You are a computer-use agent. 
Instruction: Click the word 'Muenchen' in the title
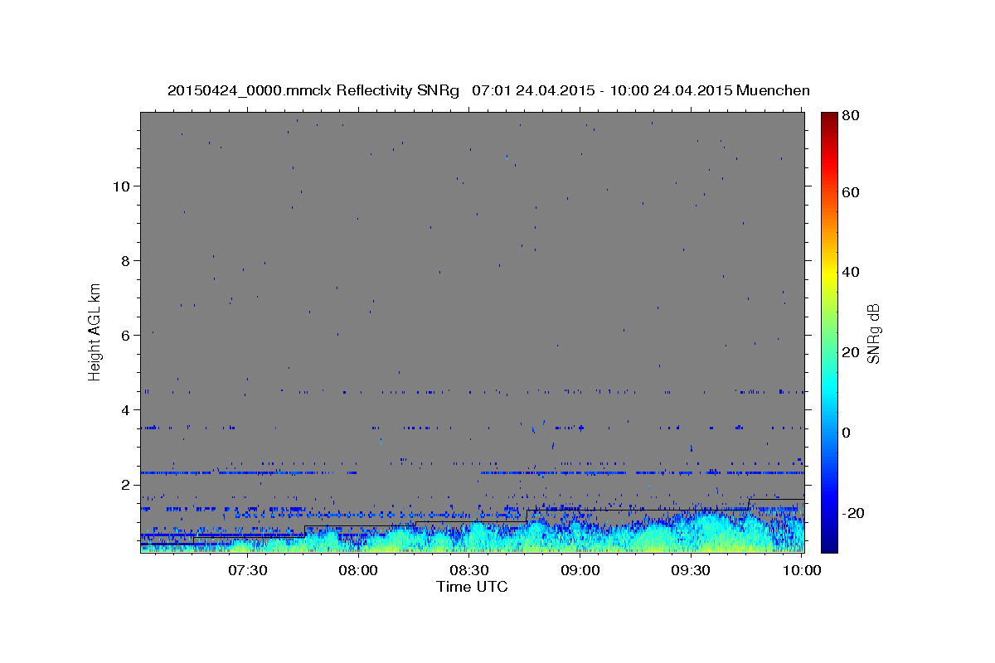tap(771, 90)
